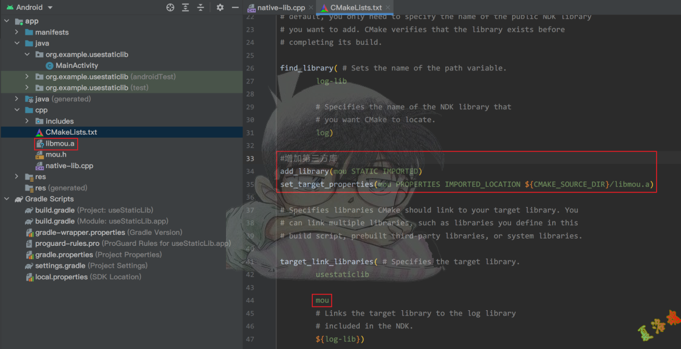Open mou.h in the project tree
The width and height of the screenshot is (681, 349).
coord(56,155)
